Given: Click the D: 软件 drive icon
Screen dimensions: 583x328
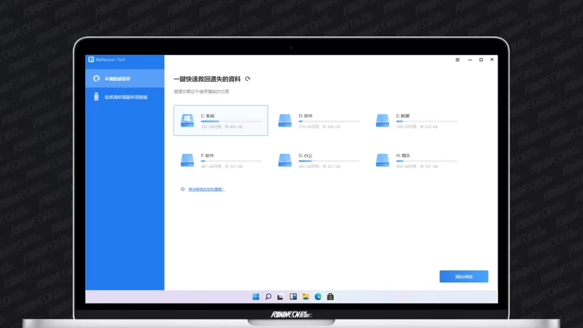Looking at the screenshot, I should (285, 120).
